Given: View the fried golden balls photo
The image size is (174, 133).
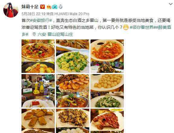Looking at the screenshot, I should [x=107, y=91].
